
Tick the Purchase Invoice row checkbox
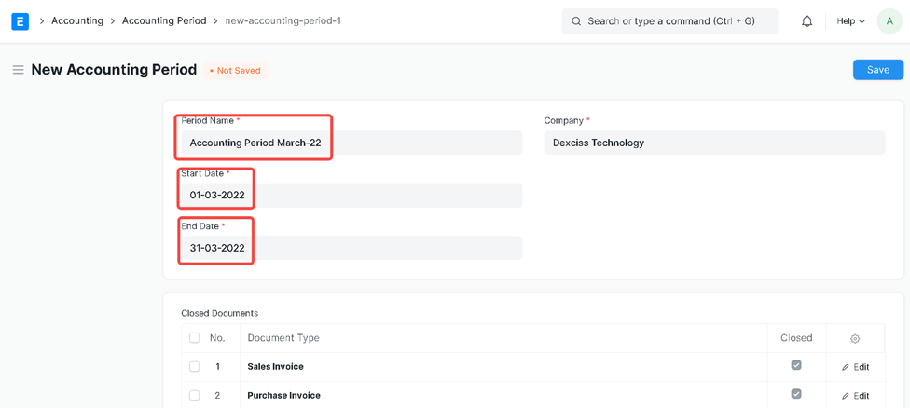(x=195, y=396)
